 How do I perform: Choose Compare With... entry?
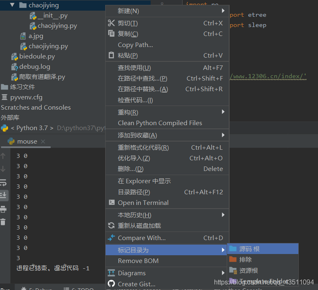pos(167,238)
